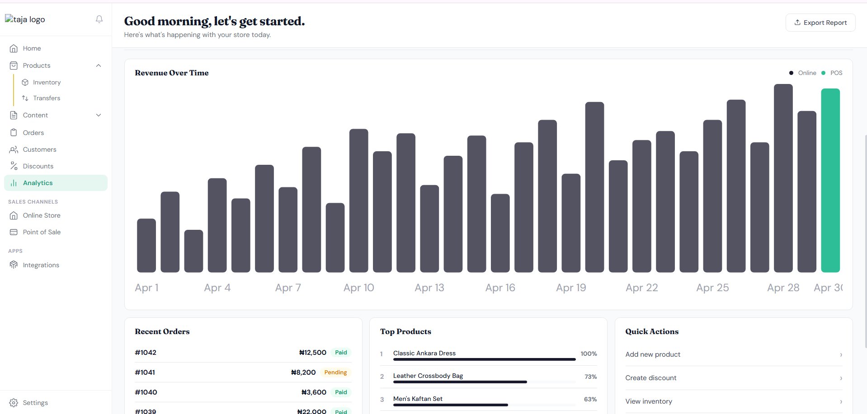Select the Analytics menu item
Viewport: 867px width, 414px height.
point(56,183)
